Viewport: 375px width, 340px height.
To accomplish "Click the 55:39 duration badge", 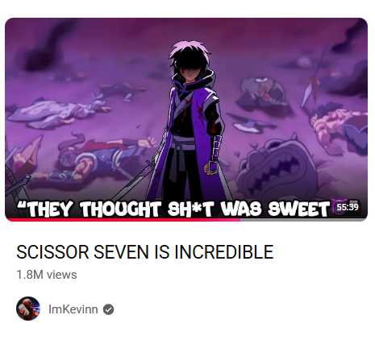I will [x=348, y=207].
